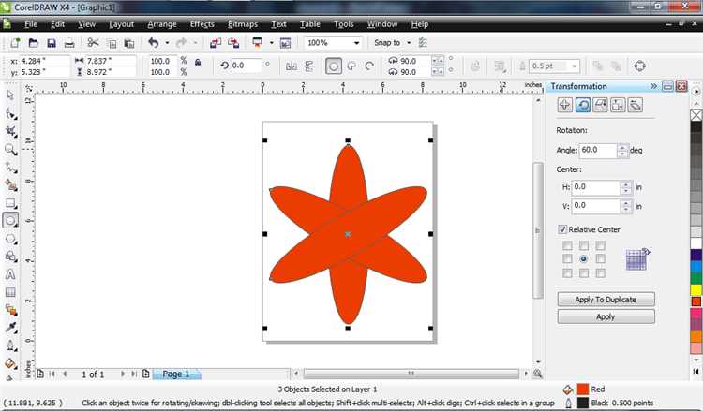This screenshot has height=411, width=703.
Task: Open the File menu
Action: 31,24
